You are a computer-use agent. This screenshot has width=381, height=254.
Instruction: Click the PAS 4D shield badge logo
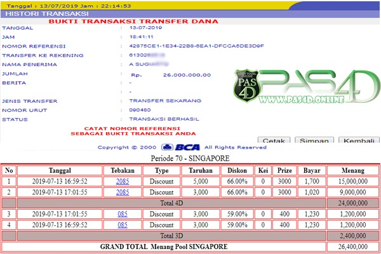(x=247, y=86)
